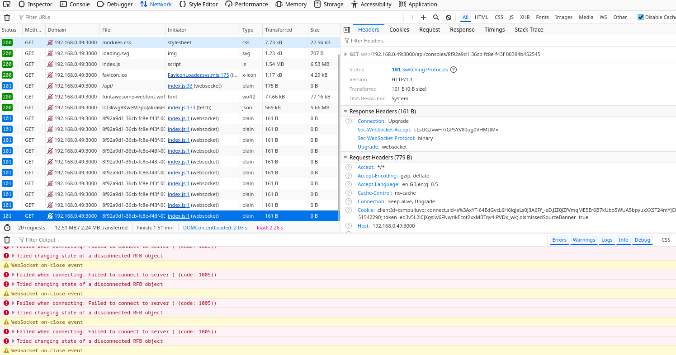The width and height of the screenshot is (676, 355).
Task: Select the index.js request row
Action: pos(169,64)
